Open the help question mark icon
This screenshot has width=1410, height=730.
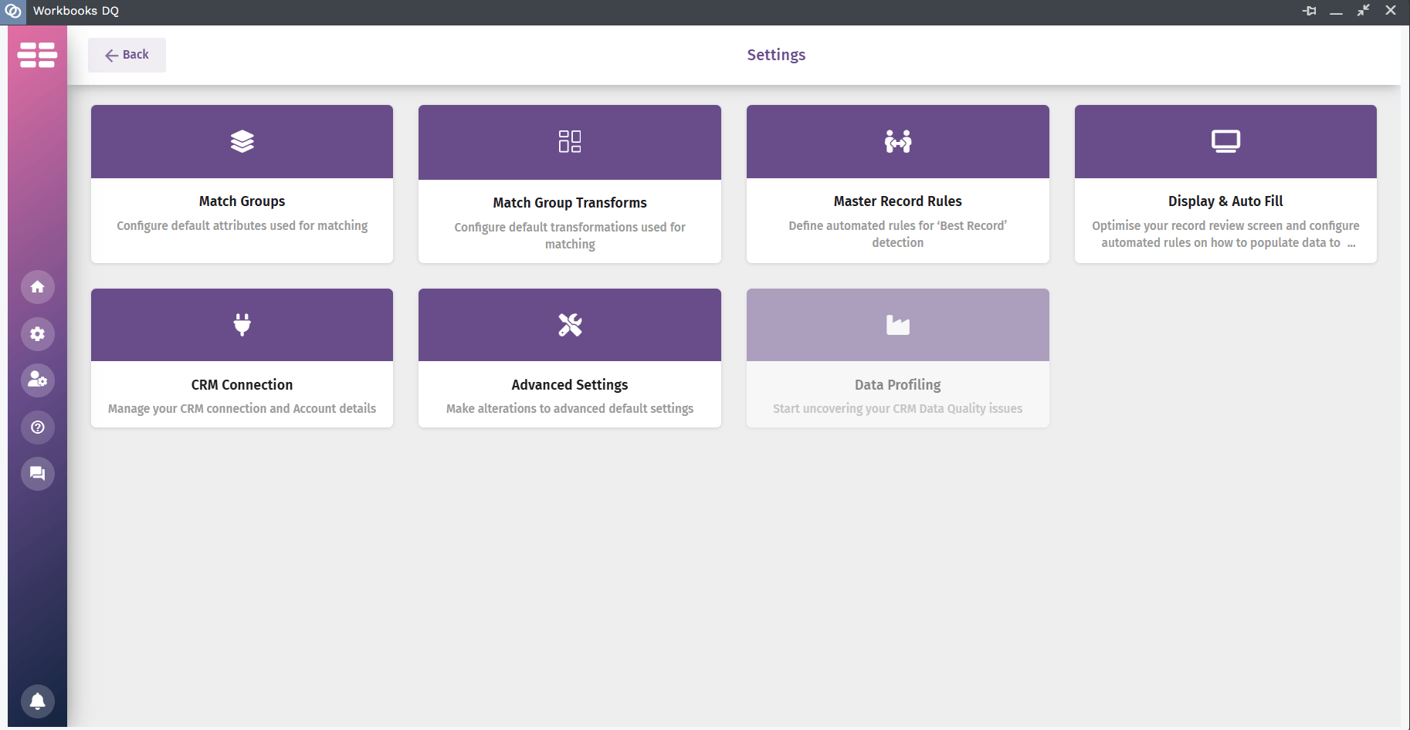(x=37, y=428)
